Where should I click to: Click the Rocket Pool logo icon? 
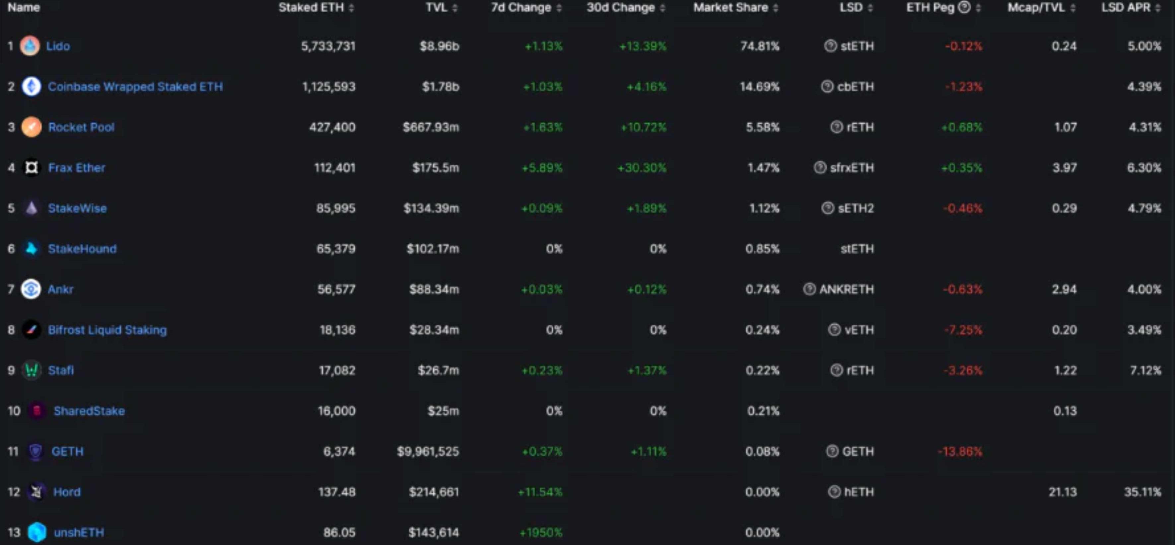31,127
